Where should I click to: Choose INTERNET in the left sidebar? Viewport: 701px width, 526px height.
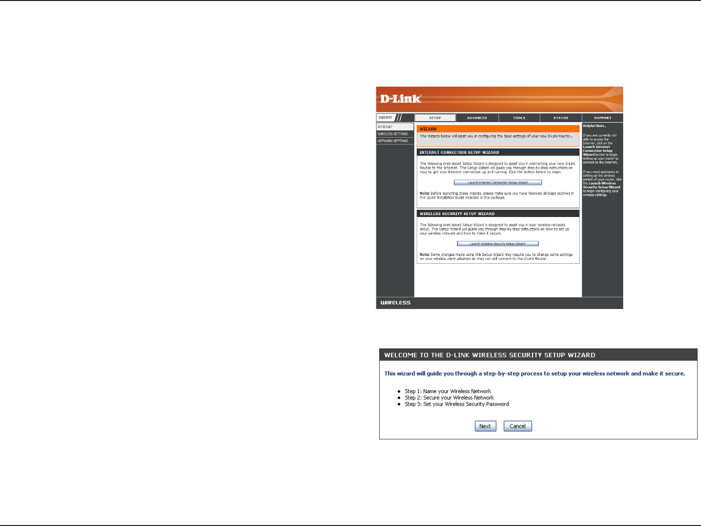395,127
